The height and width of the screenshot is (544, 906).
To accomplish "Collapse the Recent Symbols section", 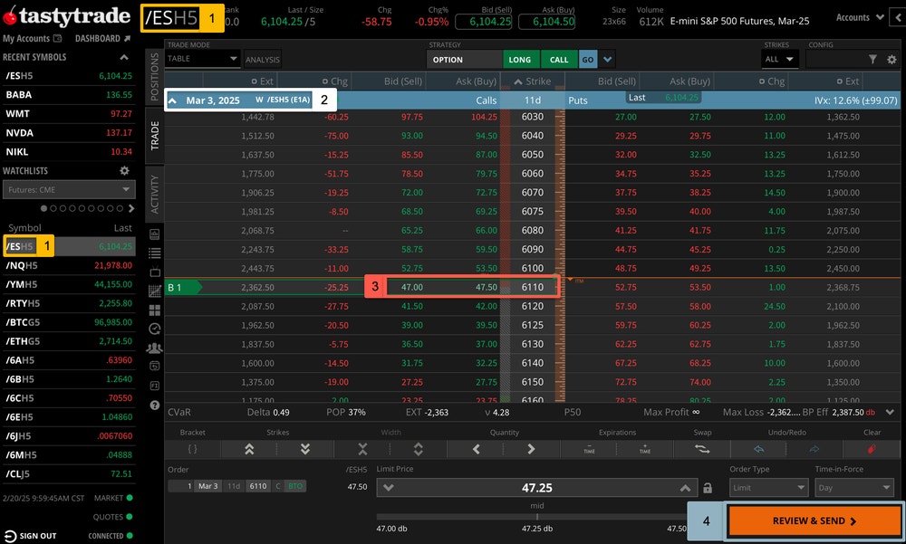I will (123, 57).
